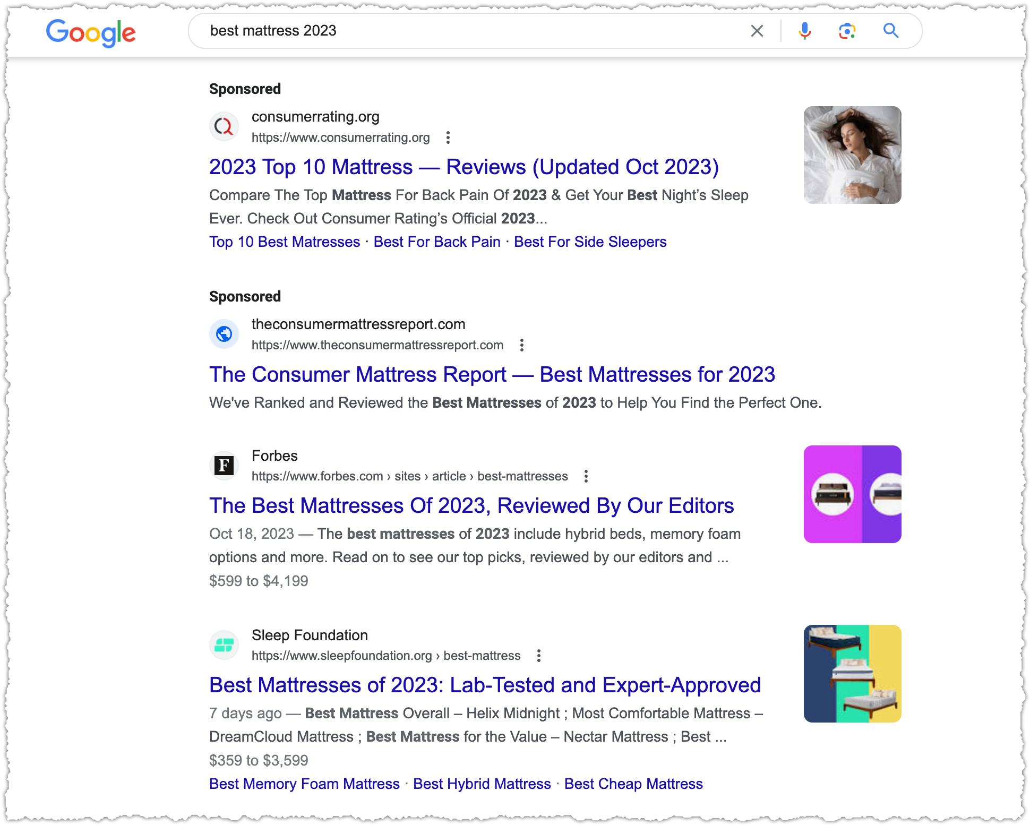Open Forbes 'The Best Mattresses Of 2023' result
The height and width of the screenshot is (825, 1030).
(471, 505)
